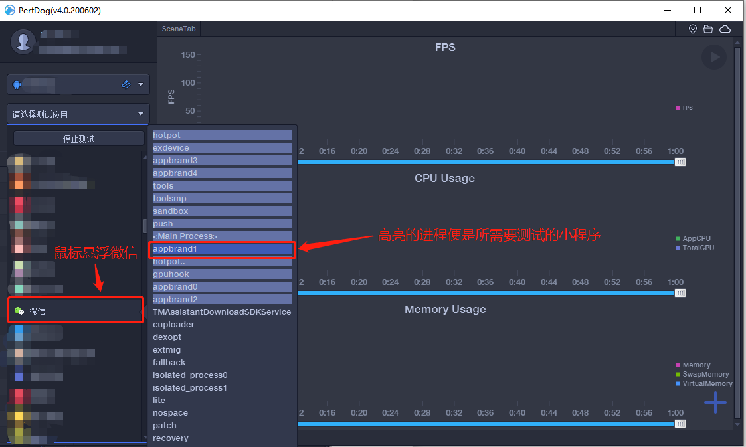Open the device selector dropdown arrow
The image size is (746, 447).
pos(141,84)
